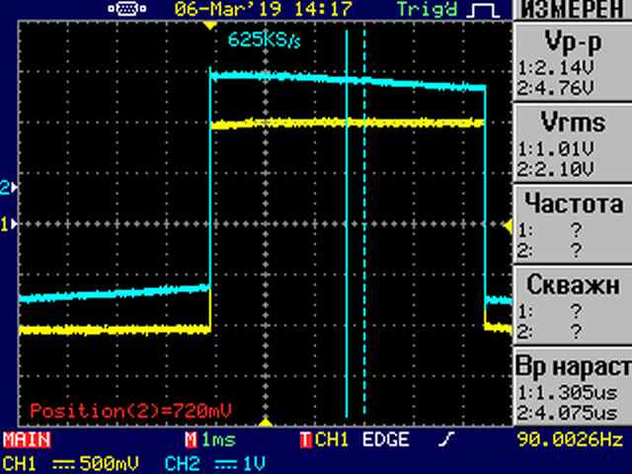Click the Vp-p channel 1 value 2.14V

[563, 68]
